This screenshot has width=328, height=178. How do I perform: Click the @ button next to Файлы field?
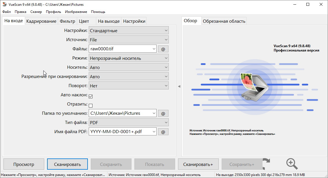(163, 49)
